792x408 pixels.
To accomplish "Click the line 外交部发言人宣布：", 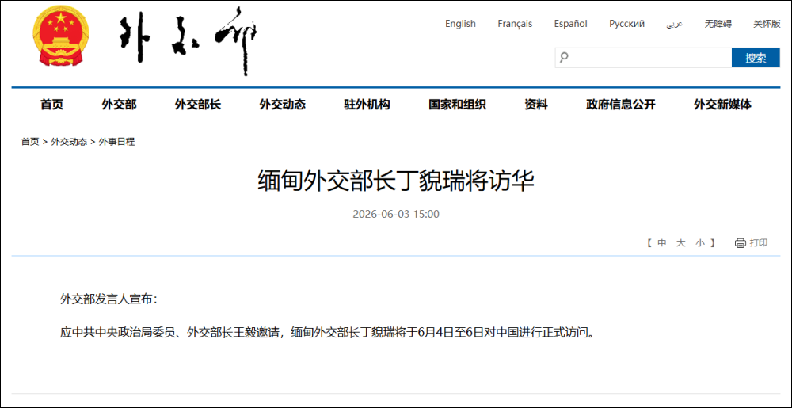I will coord(109,299).
